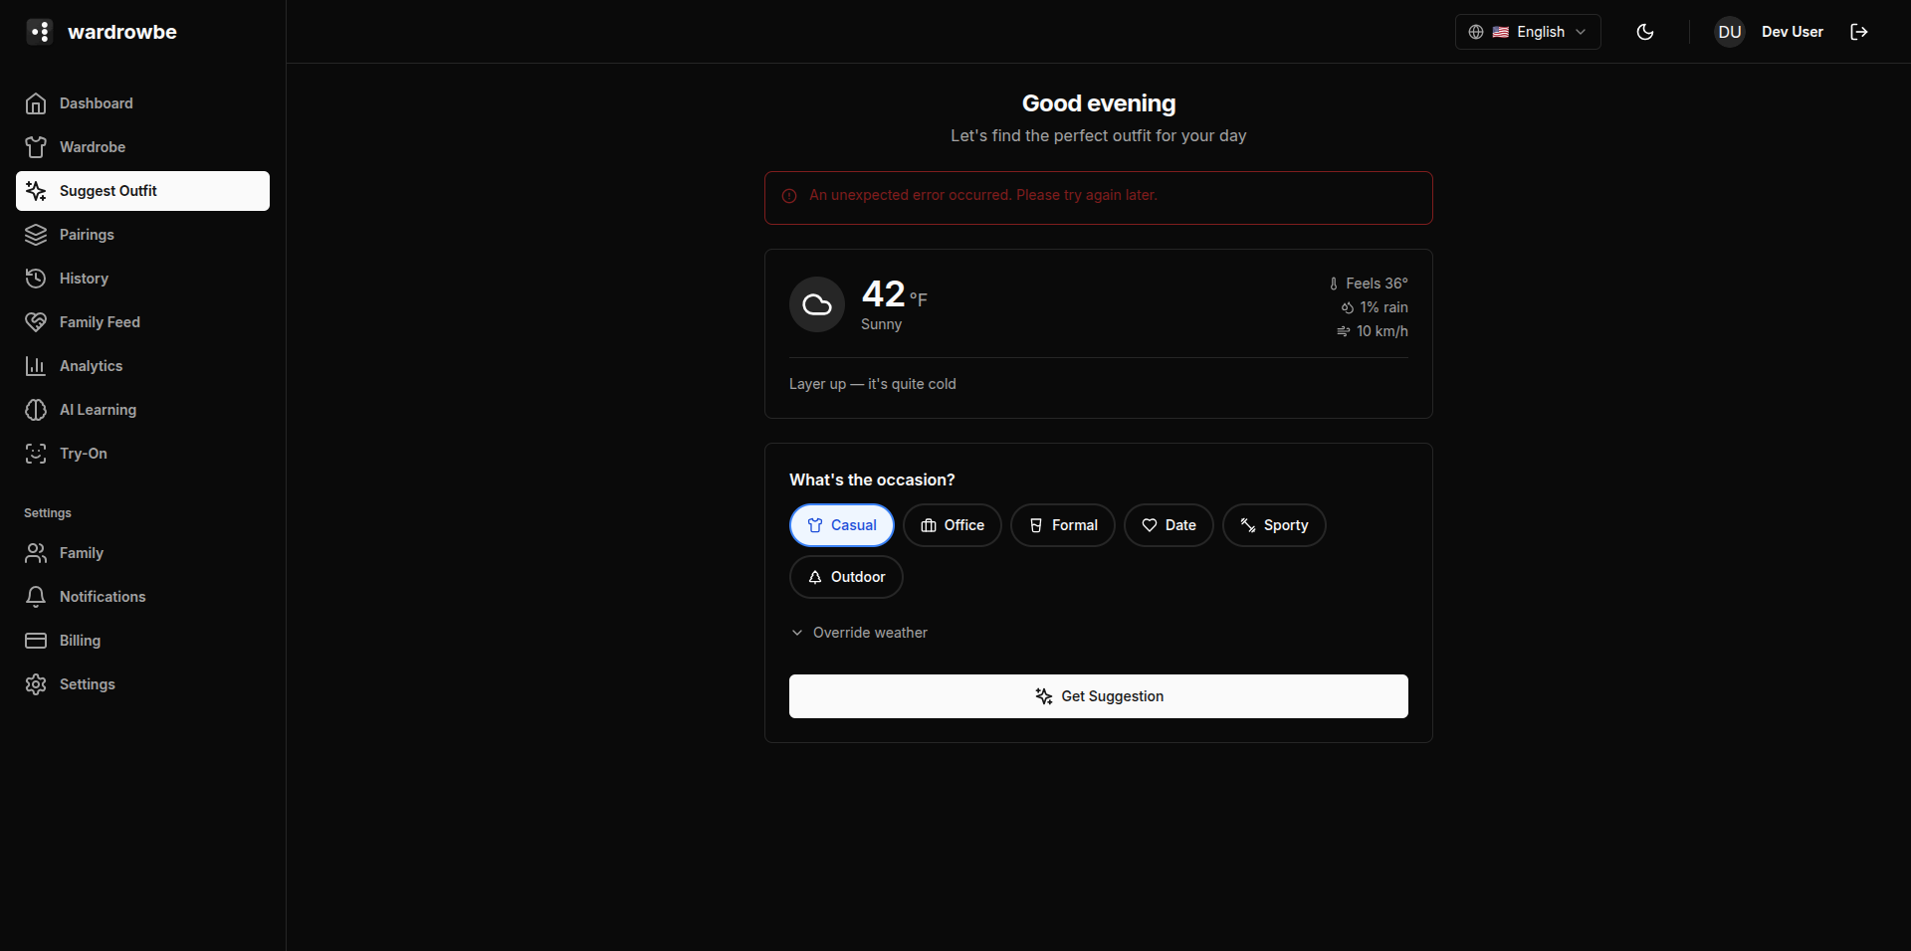The width and height of the screenshot is (1911, 951).
Task: Click the Try-On face scan icon
Action: click(36, 454)
